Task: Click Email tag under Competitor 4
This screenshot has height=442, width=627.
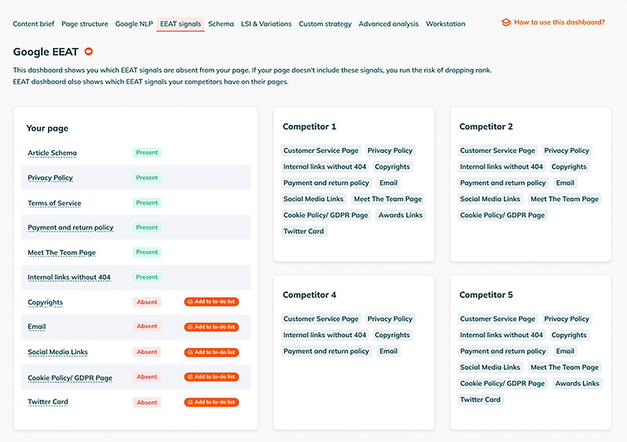Action: click(388, 351)
